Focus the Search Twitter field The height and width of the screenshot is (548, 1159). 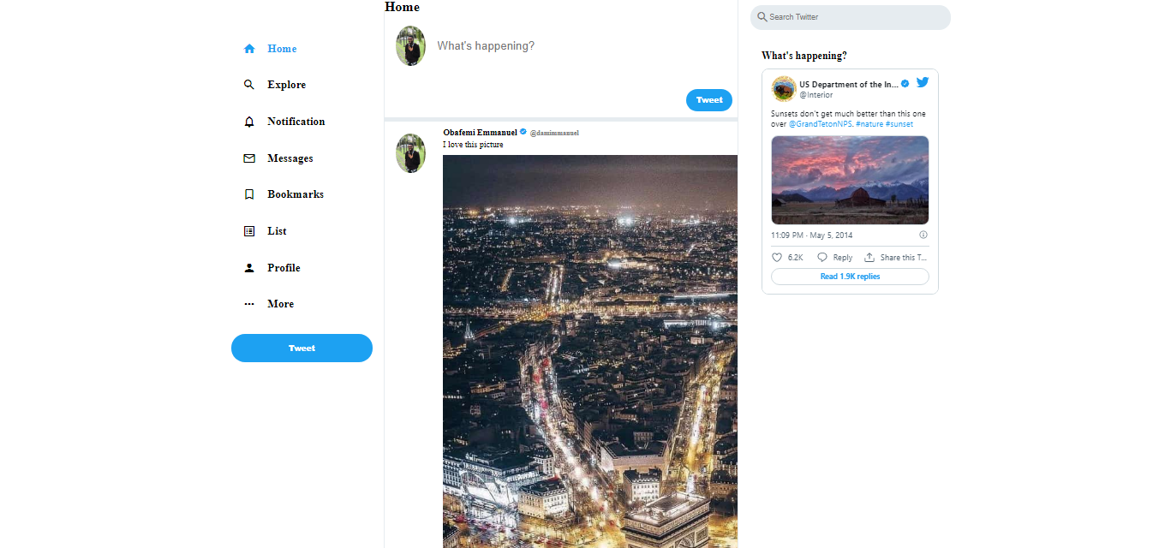(851, 17)
